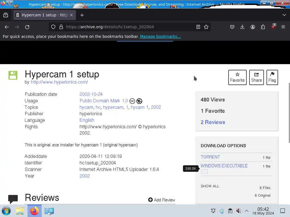Click the show desktop tray button
290x217 pixels.
click(283, 211)
